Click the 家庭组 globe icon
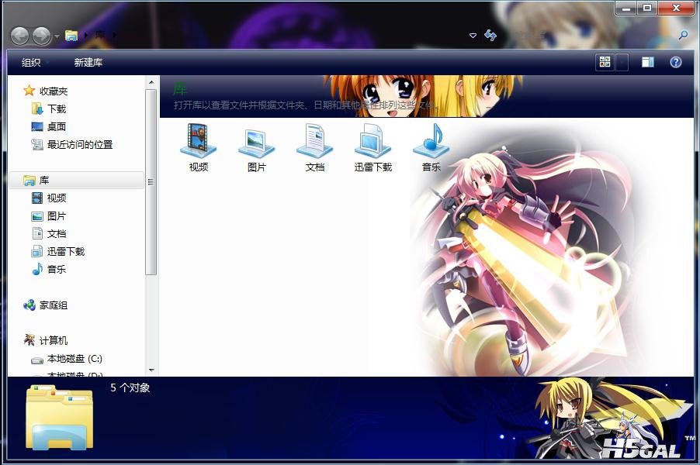 point(29,305)
